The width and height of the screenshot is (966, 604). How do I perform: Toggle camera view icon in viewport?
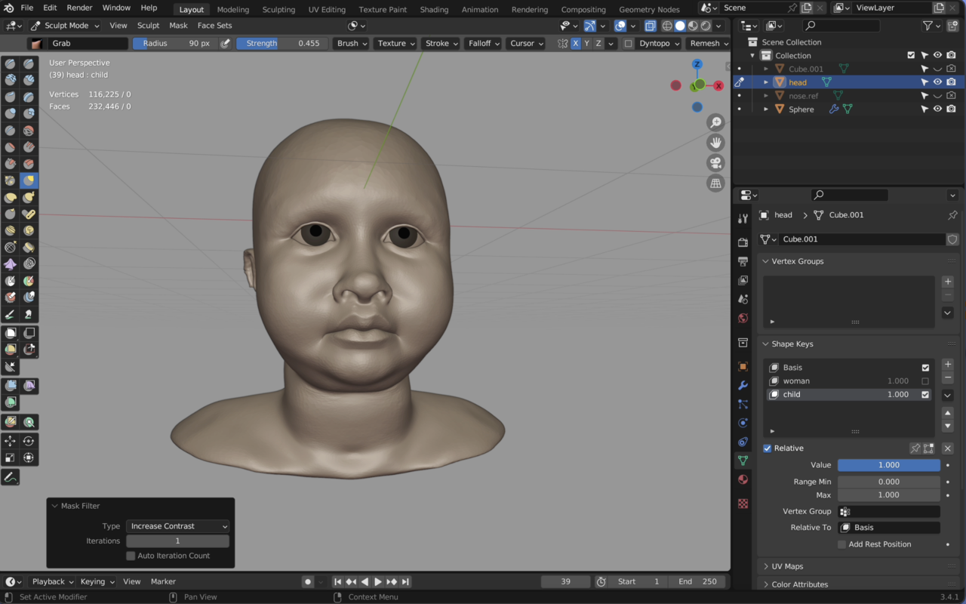click(715, 163)
